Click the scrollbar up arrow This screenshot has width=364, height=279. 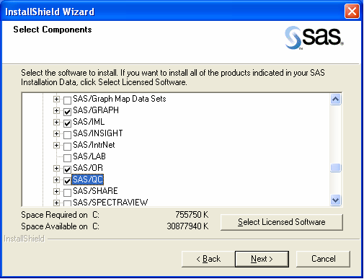pos(335,99)
